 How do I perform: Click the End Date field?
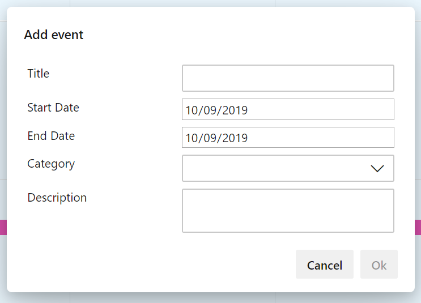click(x=288, y=138)
